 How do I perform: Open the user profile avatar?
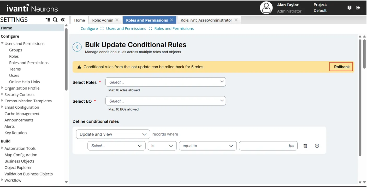(266, 8)
